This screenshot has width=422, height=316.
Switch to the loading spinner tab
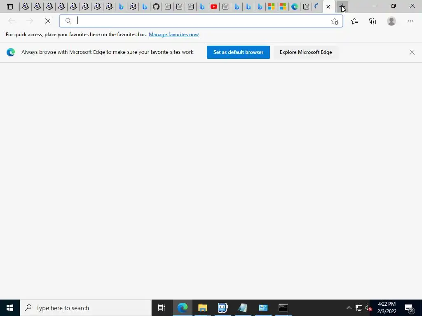pyautogui.click(x=317, y=7)
